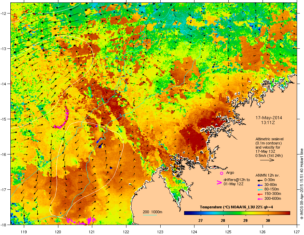This screenshot has width=304, height=235.
Task: Click the '01-May 12Z' legend text
Action: (x=233, y=184)
